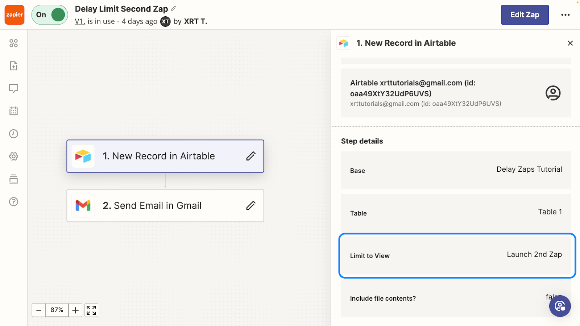Edit step 1 with its pencil icon

(x=251, y=156)
